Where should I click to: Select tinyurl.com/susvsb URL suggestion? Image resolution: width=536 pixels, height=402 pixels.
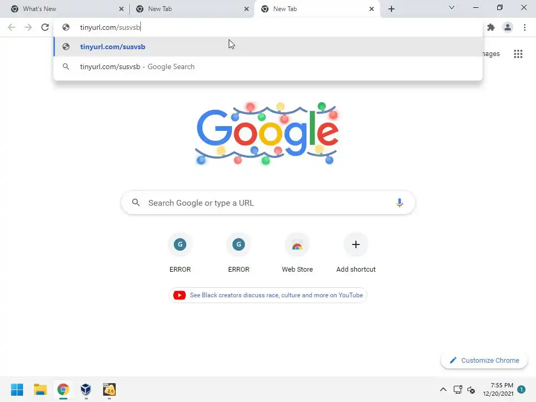click(268, 47)
